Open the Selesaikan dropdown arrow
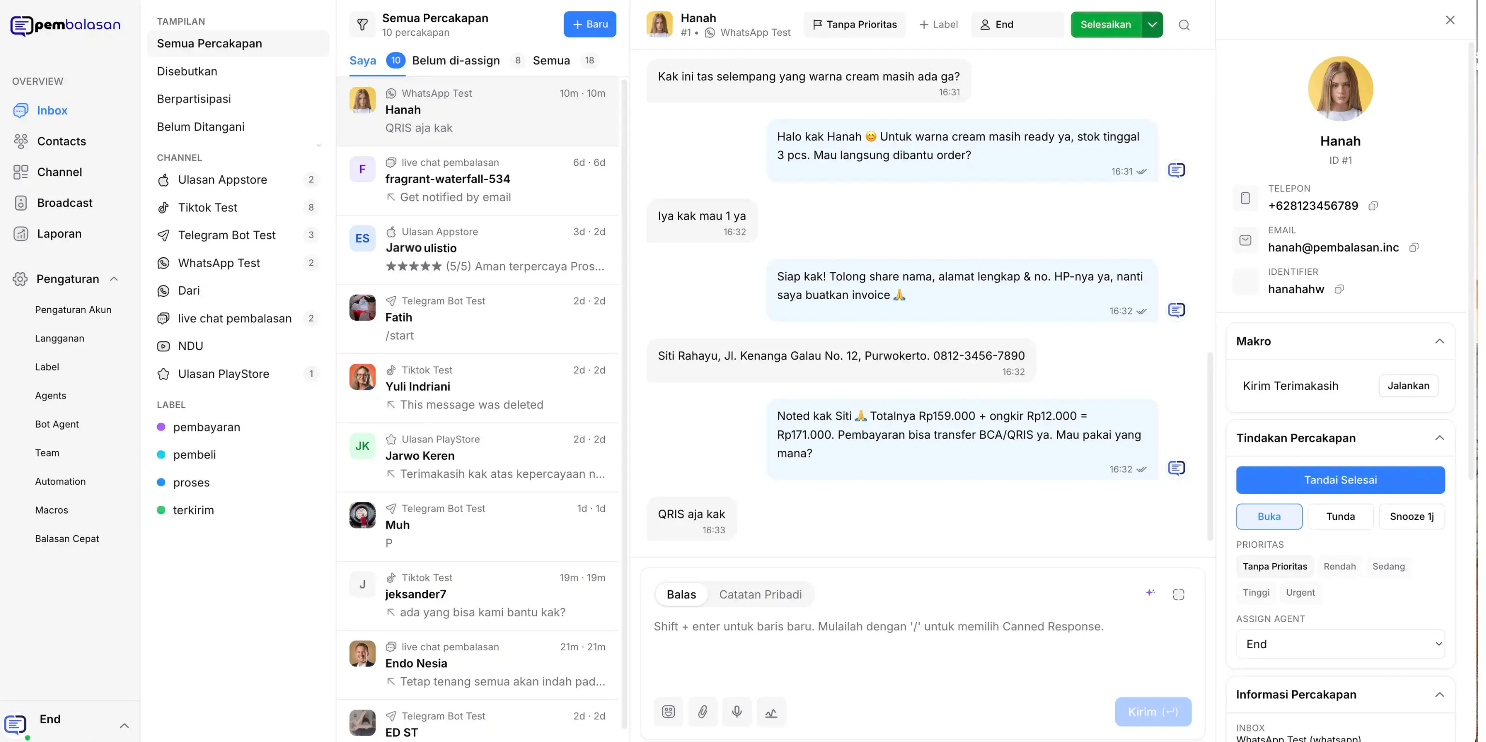1486x742 pixels. (1152, 25)
